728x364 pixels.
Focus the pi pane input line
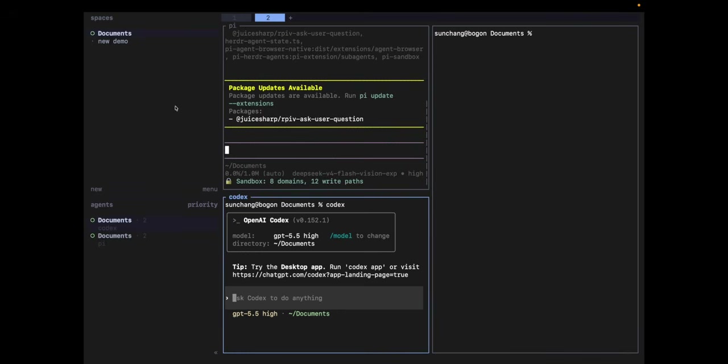[x=324, y=150]
